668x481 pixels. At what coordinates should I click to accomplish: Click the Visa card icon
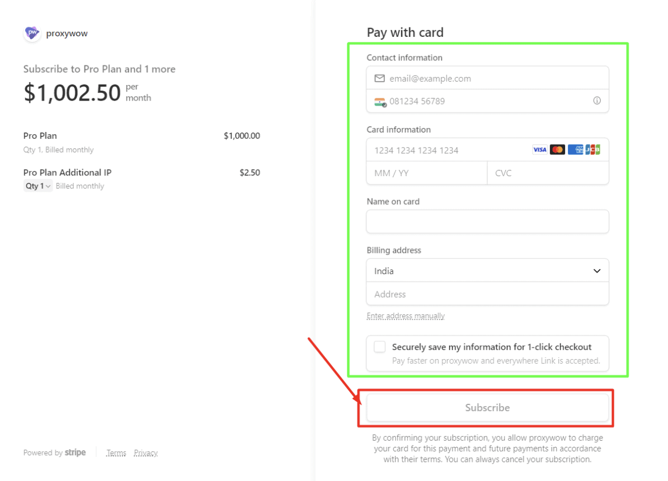pos(539,150)
